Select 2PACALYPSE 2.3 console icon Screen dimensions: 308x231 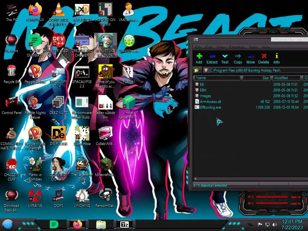pyautogui.click(x=82, y=76)
